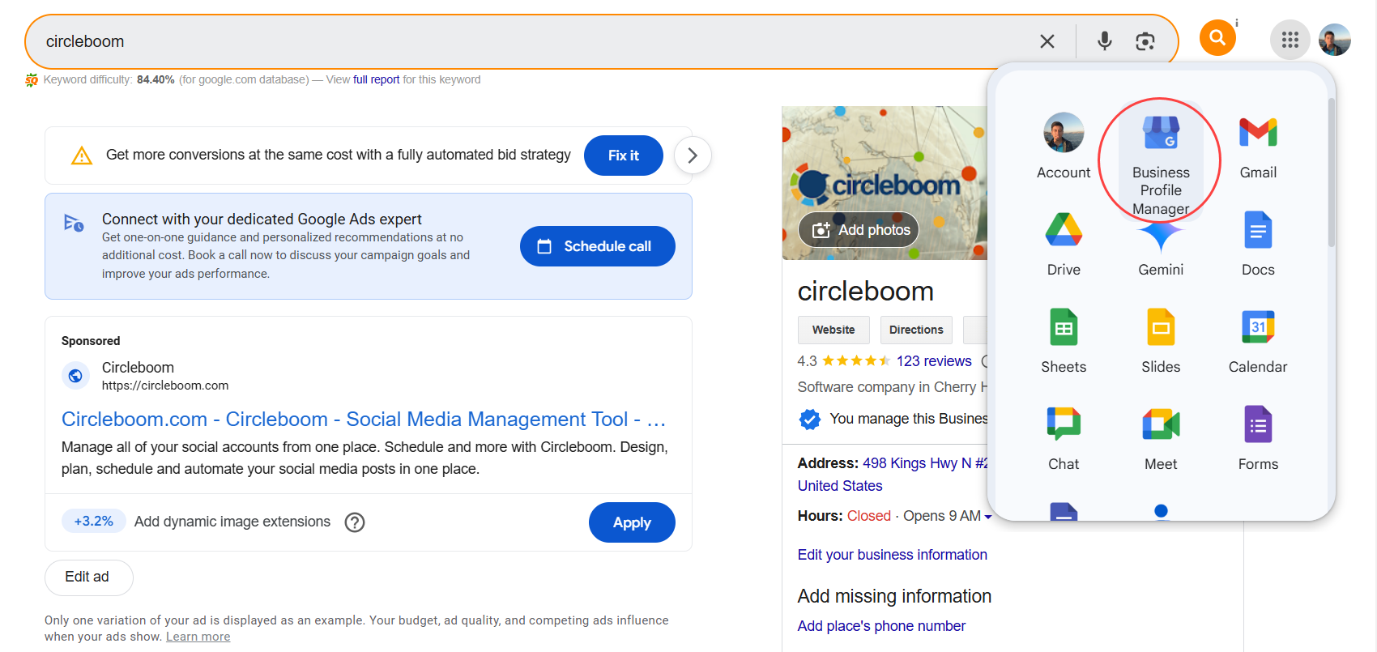Launch Google Meet app

1160,439
